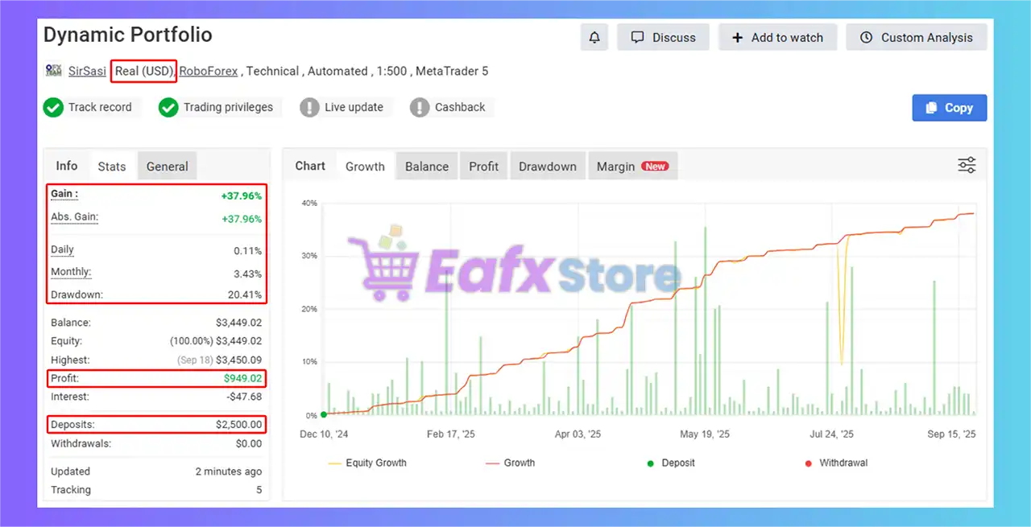Show the Drawdown chart tab
1031x527 pixels.
point(548,167)
